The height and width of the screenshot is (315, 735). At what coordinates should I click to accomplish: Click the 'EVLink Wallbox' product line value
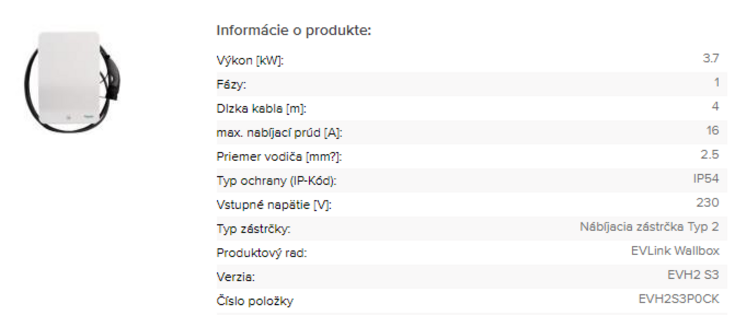(675, 251)
